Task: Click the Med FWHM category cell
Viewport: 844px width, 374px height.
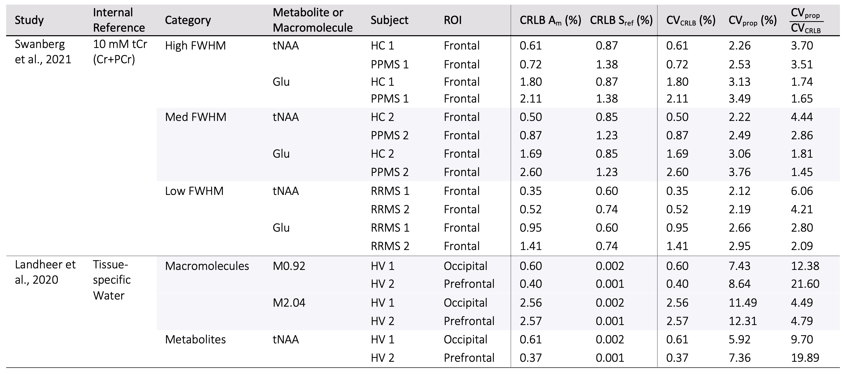Action: pos(196,117)
